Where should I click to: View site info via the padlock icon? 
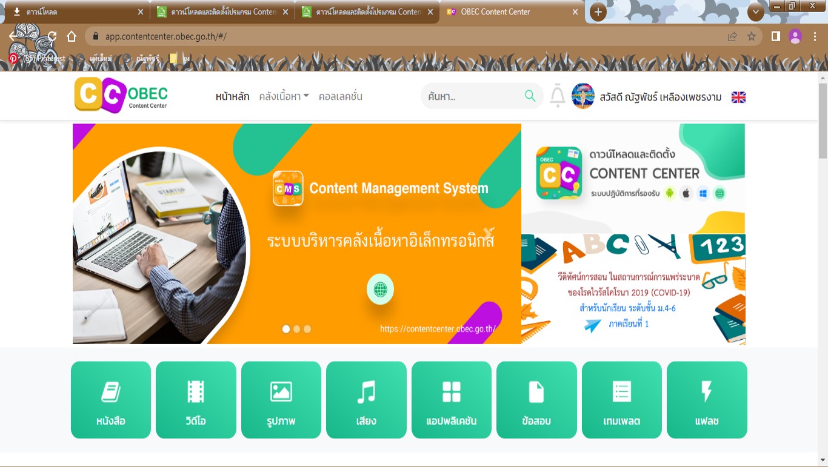click(x=95, y=36)
